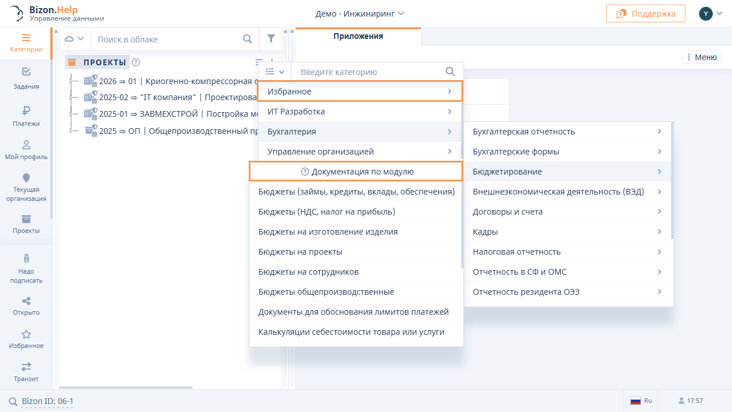Open the Налоговая отчетность submenu
The height and width of the screenshot is (412, 732).
567,252
